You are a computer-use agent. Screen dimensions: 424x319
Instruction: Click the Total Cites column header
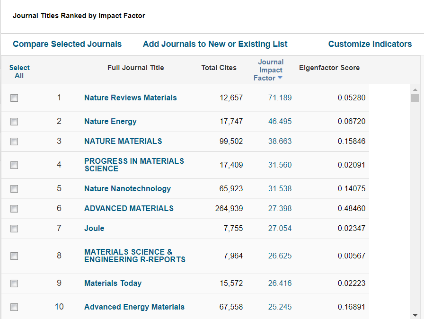click(x=219, y=68)
